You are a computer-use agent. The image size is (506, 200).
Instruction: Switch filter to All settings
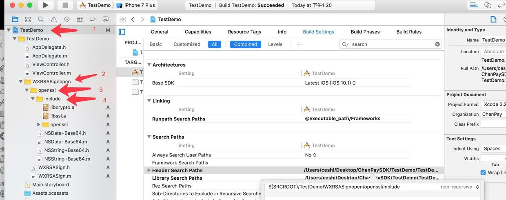point(215,44)
